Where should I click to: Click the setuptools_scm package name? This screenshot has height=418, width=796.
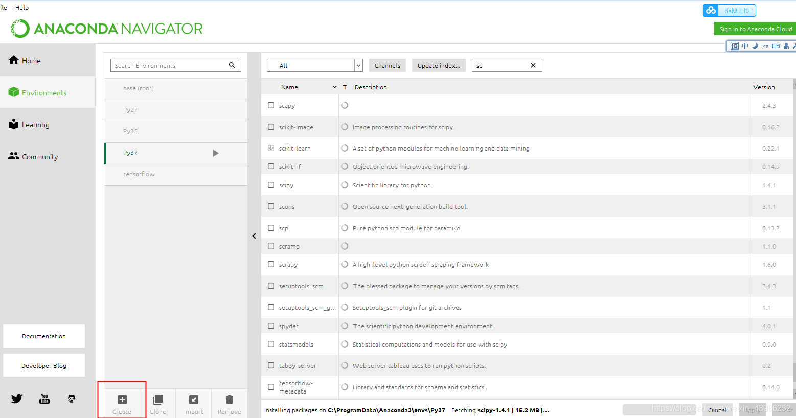(301, 286)
